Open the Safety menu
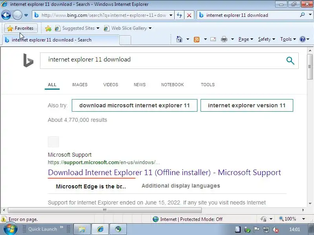 click(267, 39)
